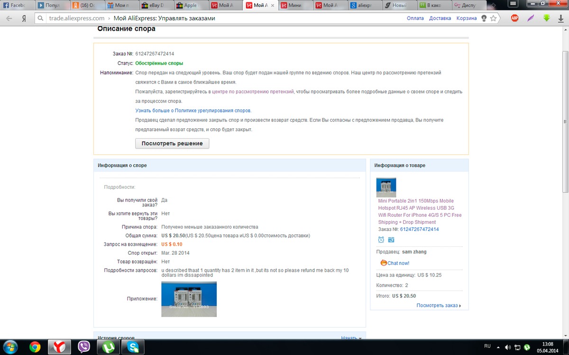Open Yandex Browser in the taskbar
This screenshot has width=569, height=355.
[59, 347]
